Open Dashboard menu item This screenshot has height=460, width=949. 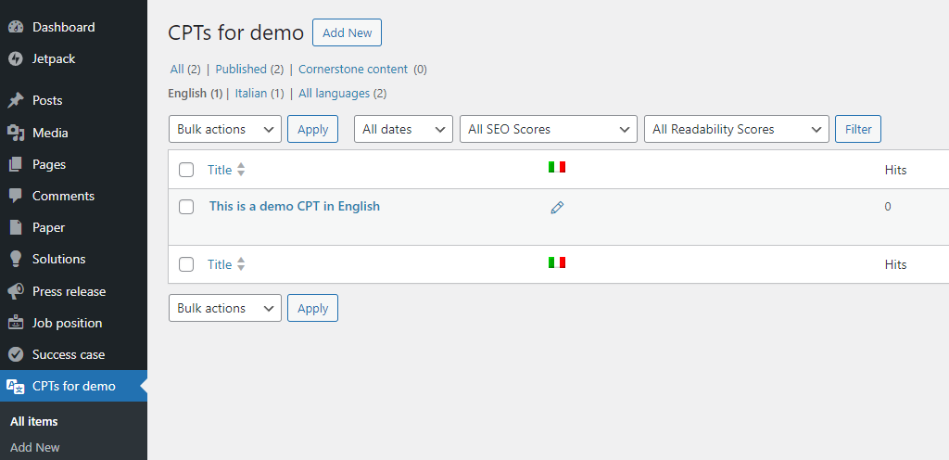tap(73, 27)
